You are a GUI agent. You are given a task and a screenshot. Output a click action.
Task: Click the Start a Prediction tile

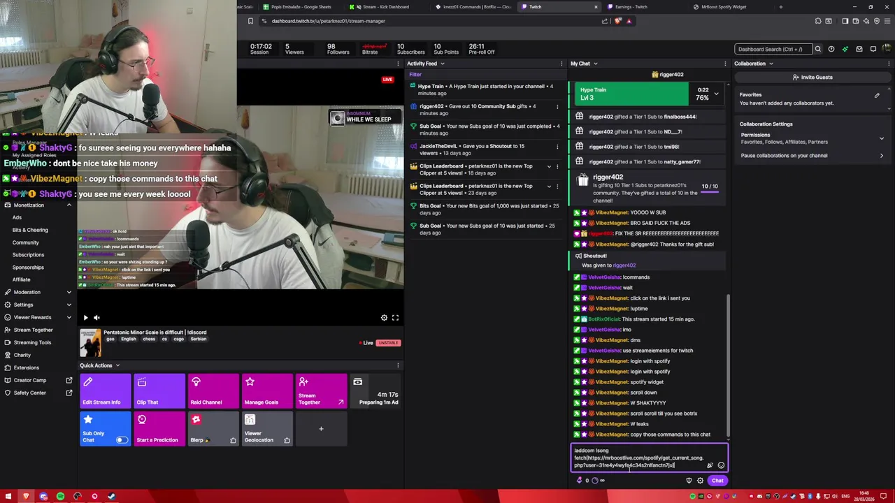point(159,429)
